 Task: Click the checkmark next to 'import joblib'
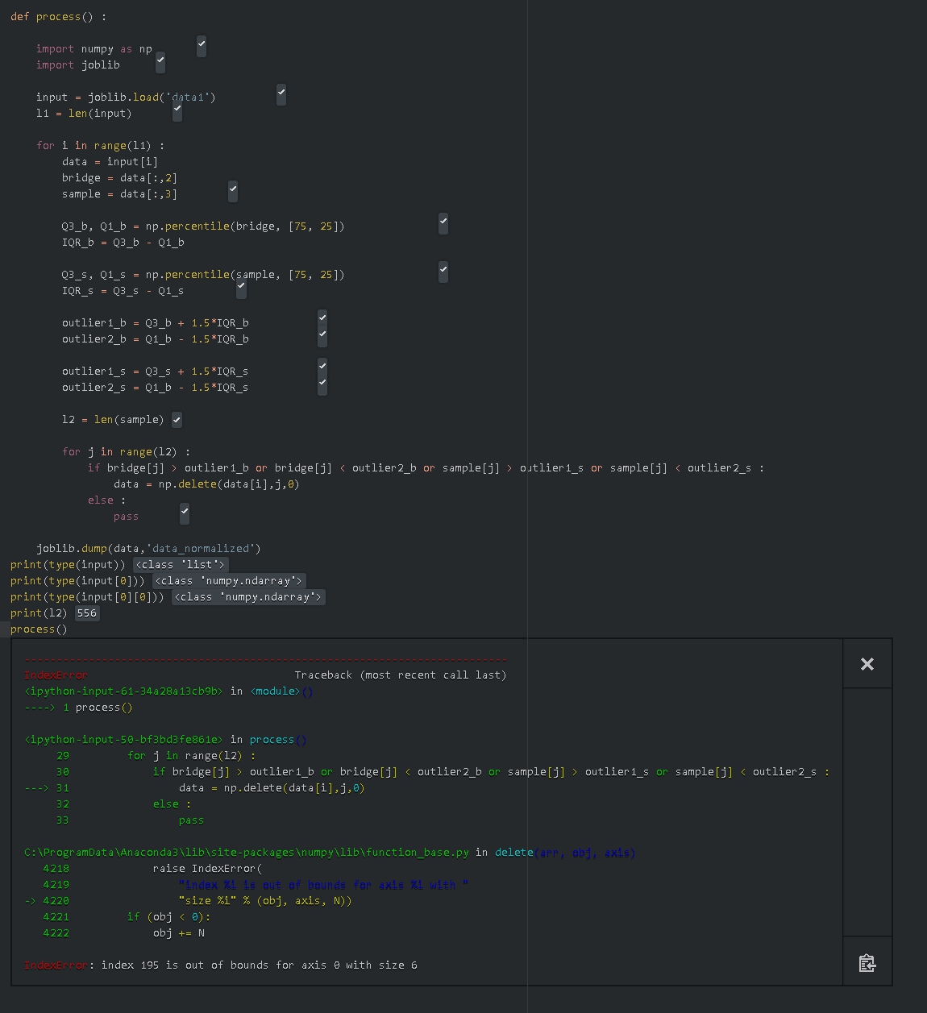click(160, 61)
